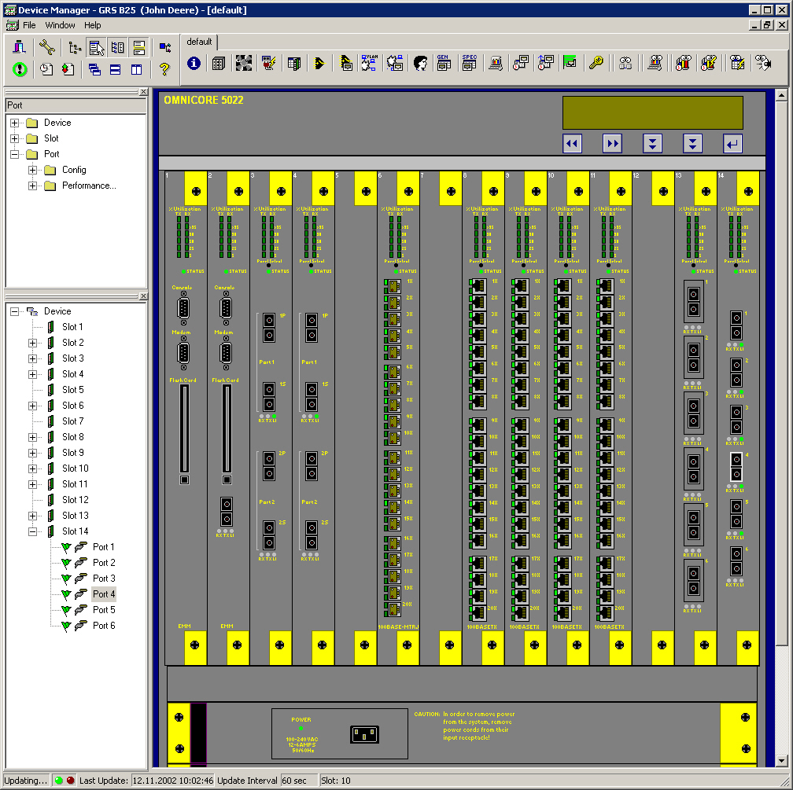Select the yellow key security icon
Viewport: 793px width, 790px height.
(x=596, y=64)
